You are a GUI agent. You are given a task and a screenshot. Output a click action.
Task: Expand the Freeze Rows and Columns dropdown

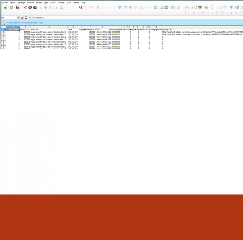tap(169, 7)
